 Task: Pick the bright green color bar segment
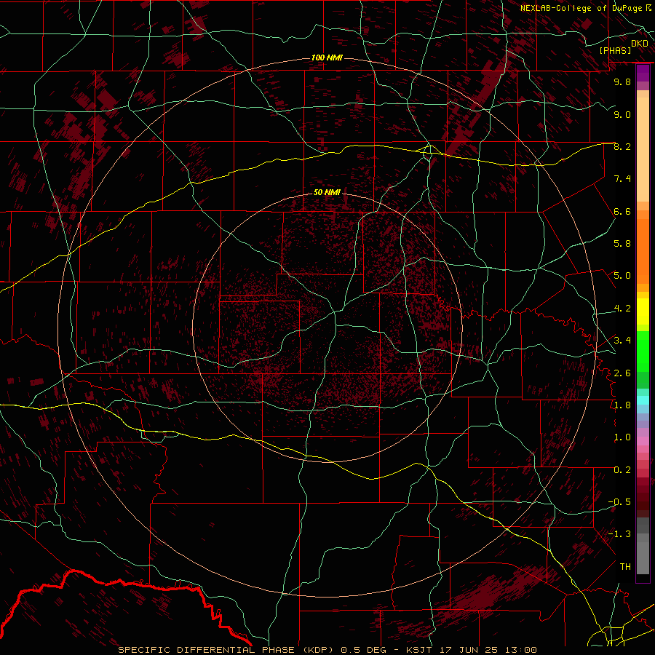[643, 352]
